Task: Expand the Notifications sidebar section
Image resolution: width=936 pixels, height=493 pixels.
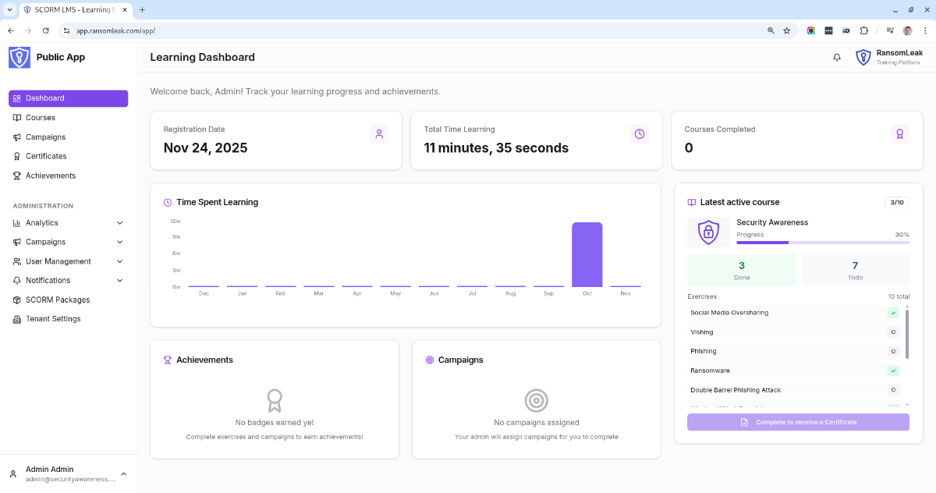Action: click(x=119, y=281)
